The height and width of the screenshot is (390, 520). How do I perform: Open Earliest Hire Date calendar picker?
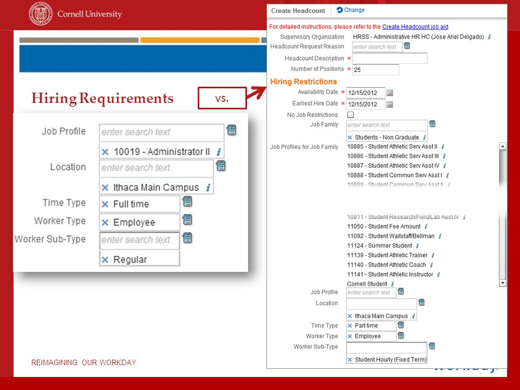[389, 105]
